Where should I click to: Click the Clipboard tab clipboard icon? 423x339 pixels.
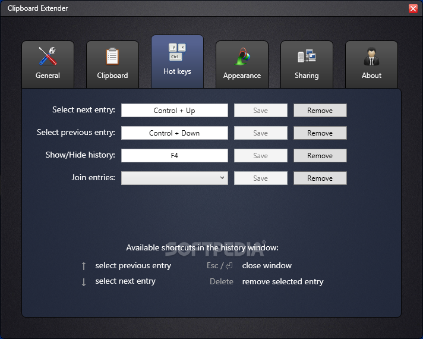[x=112, y=56]
